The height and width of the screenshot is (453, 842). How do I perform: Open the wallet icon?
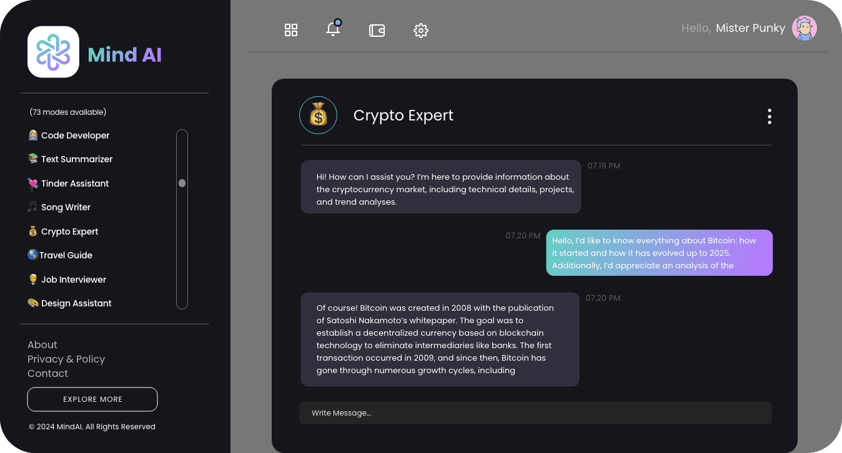(x=377, y=30)
